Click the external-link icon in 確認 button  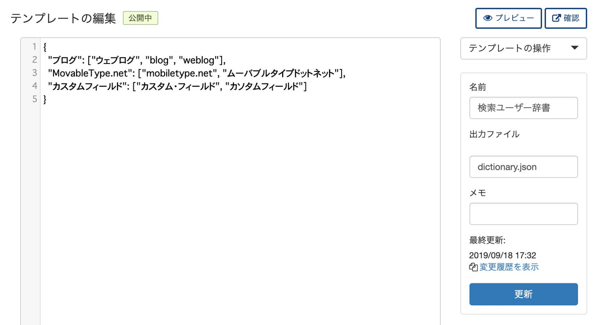[x=556, y=18]
